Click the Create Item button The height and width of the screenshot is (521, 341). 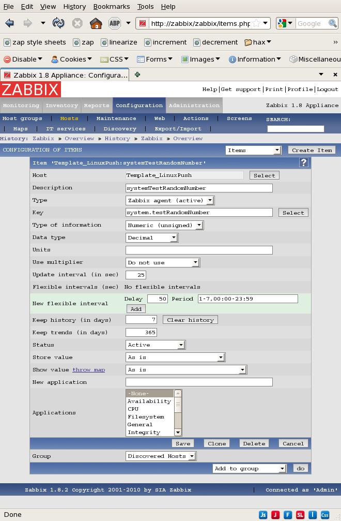coord(312,150)
